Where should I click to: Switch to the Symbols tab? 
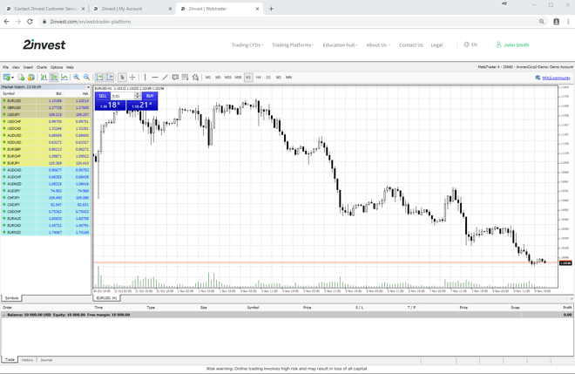(x=11, y=298)
